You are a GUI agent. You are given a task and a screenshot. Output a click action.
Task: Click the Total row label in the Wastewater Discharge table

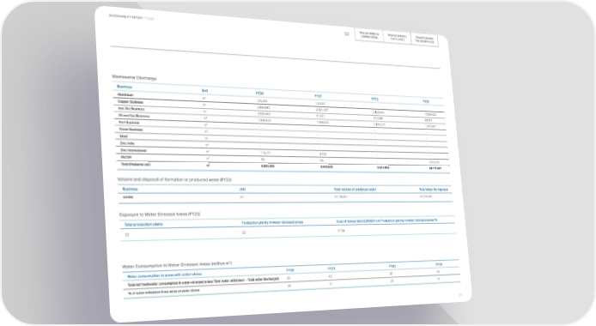[x=136, y=165]
